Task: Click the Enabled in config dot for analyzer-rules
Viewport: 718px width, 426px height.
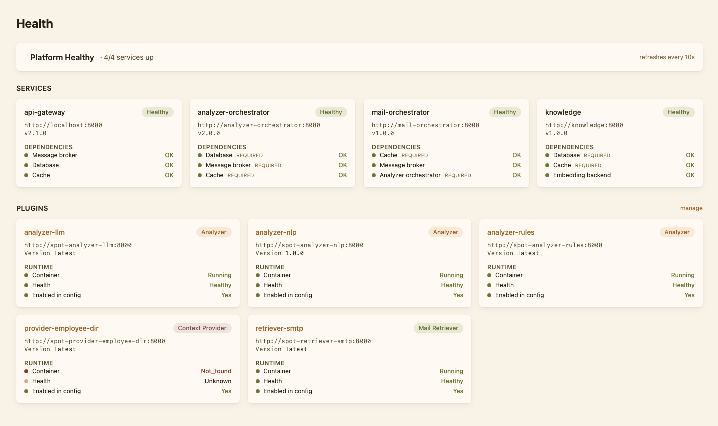Action: (489, 295)
